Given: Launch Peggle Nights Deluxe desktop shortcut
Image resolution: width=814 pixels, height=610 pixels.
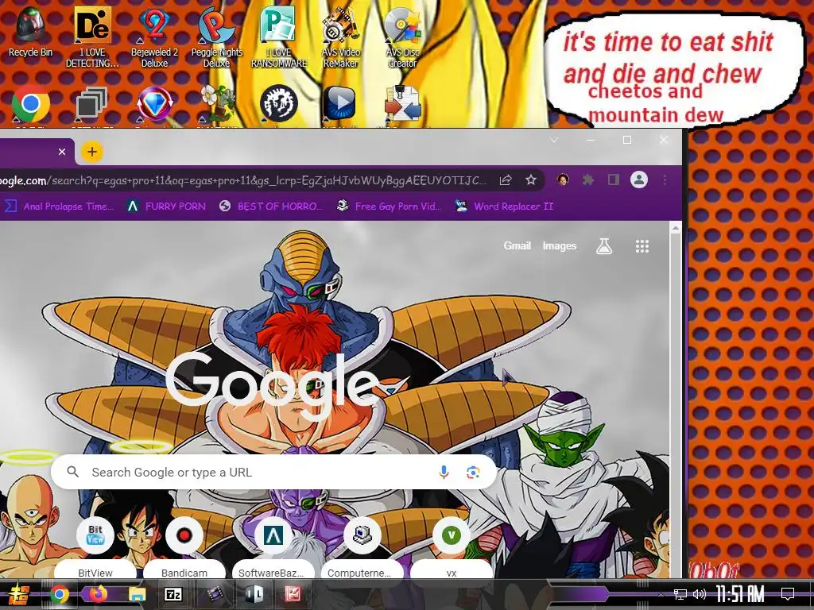Looking at the screenshot, I should pos(216,37).
